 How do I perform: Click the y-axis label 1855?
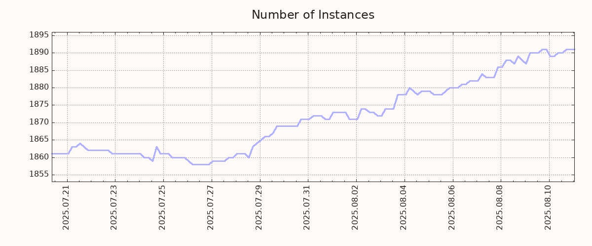[38, 175]
